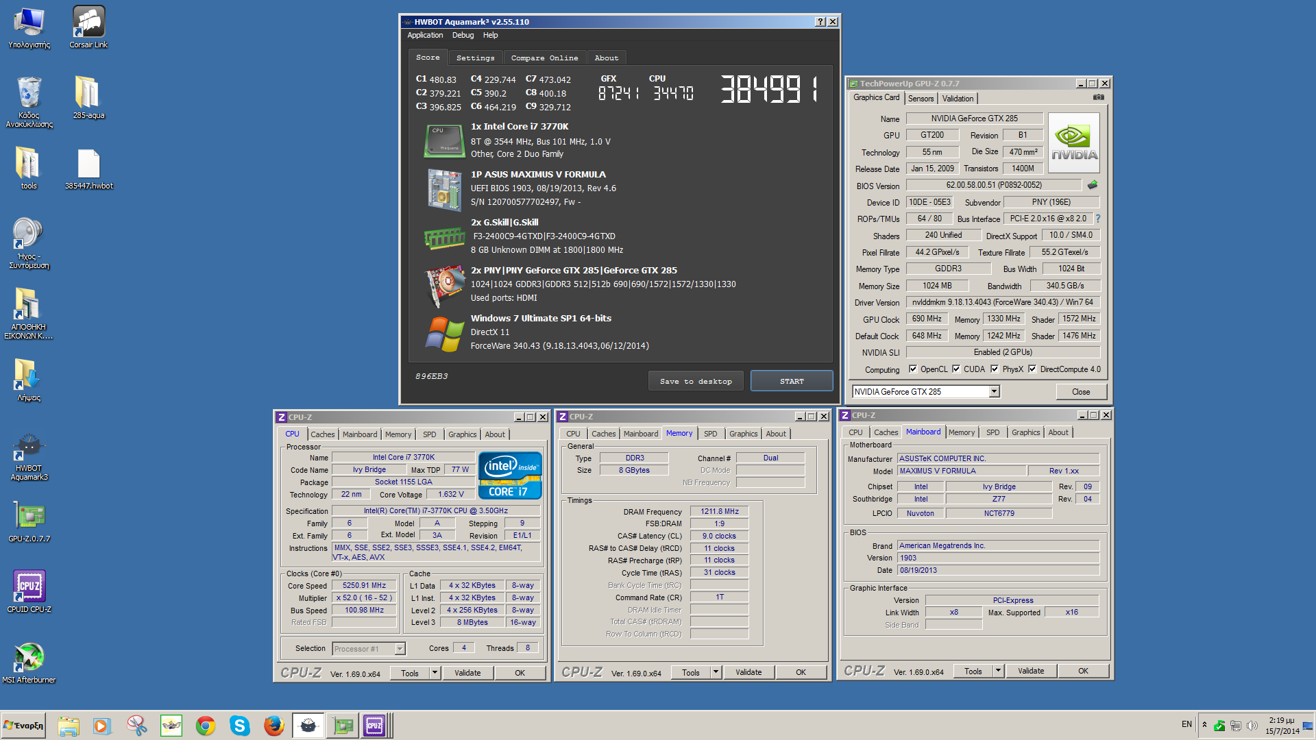This screenshot has height=740, width=1316.
Task: Switch to Settings tab in Aquamark
Action: click(x=475, y=58)
